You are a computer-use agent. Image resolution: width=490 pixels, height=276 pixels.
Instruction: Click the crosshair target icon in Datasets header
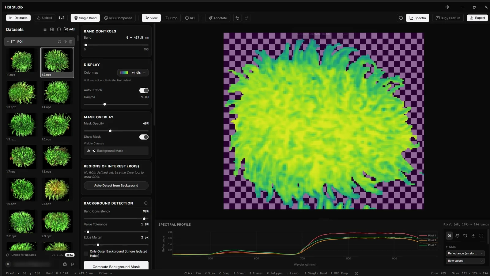click(x=59, y=29)
